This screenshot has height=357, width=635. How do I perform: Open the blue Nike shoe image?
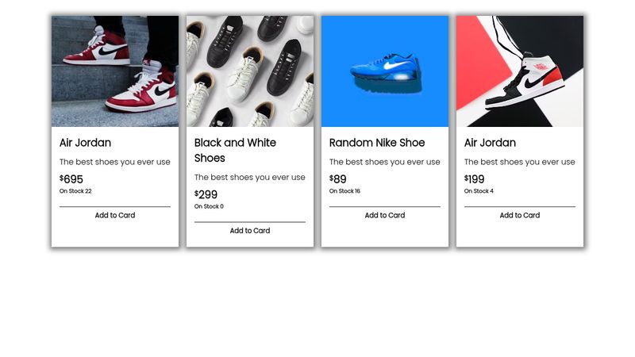385,71
